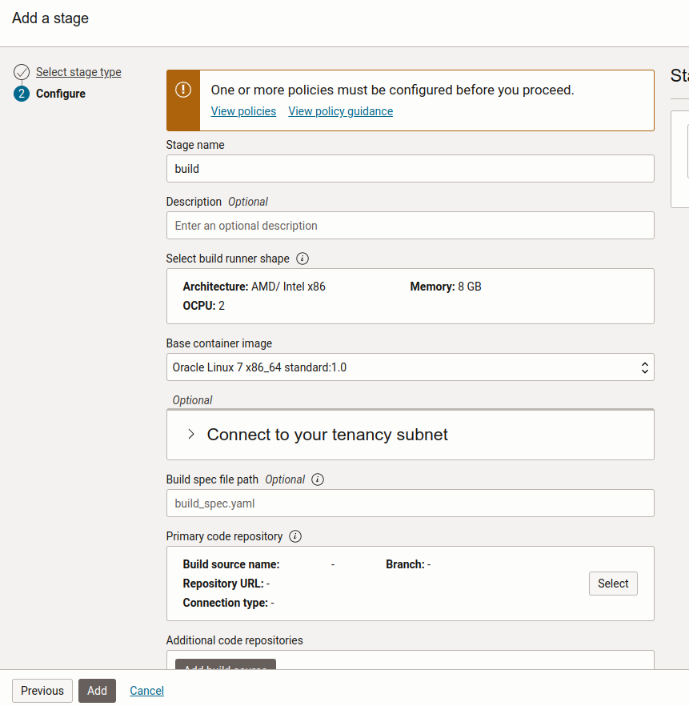The image size is (689, 706).
Task: Open the View policies link
Action: click(243, 111)
